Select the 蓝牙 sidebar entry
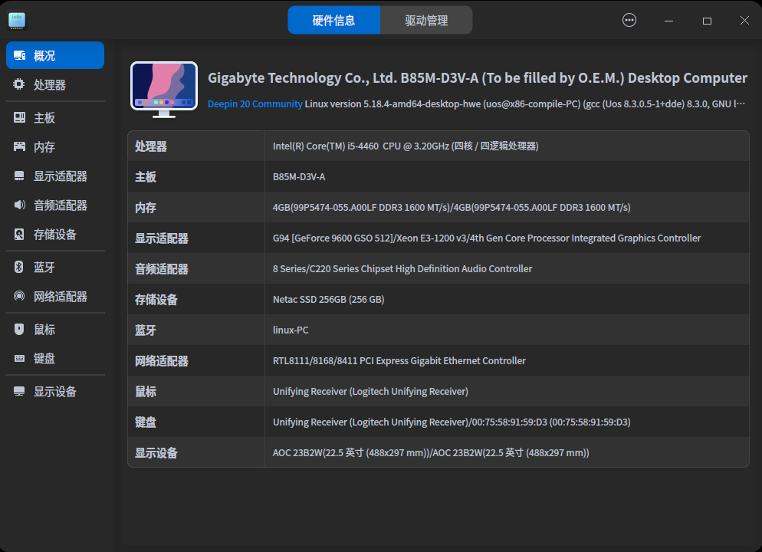 (42, 267)
